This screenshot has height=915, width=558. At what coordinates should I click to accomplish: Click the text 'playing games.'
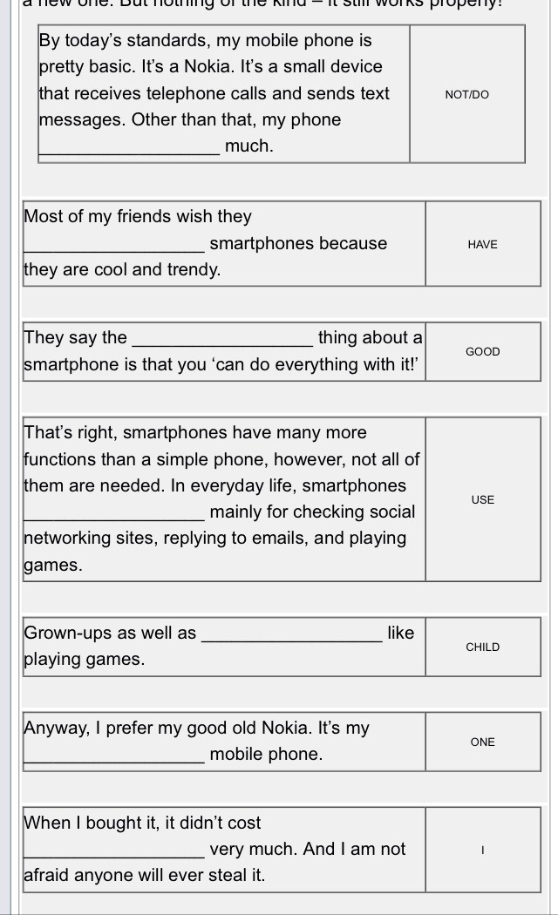click(84, 660)
